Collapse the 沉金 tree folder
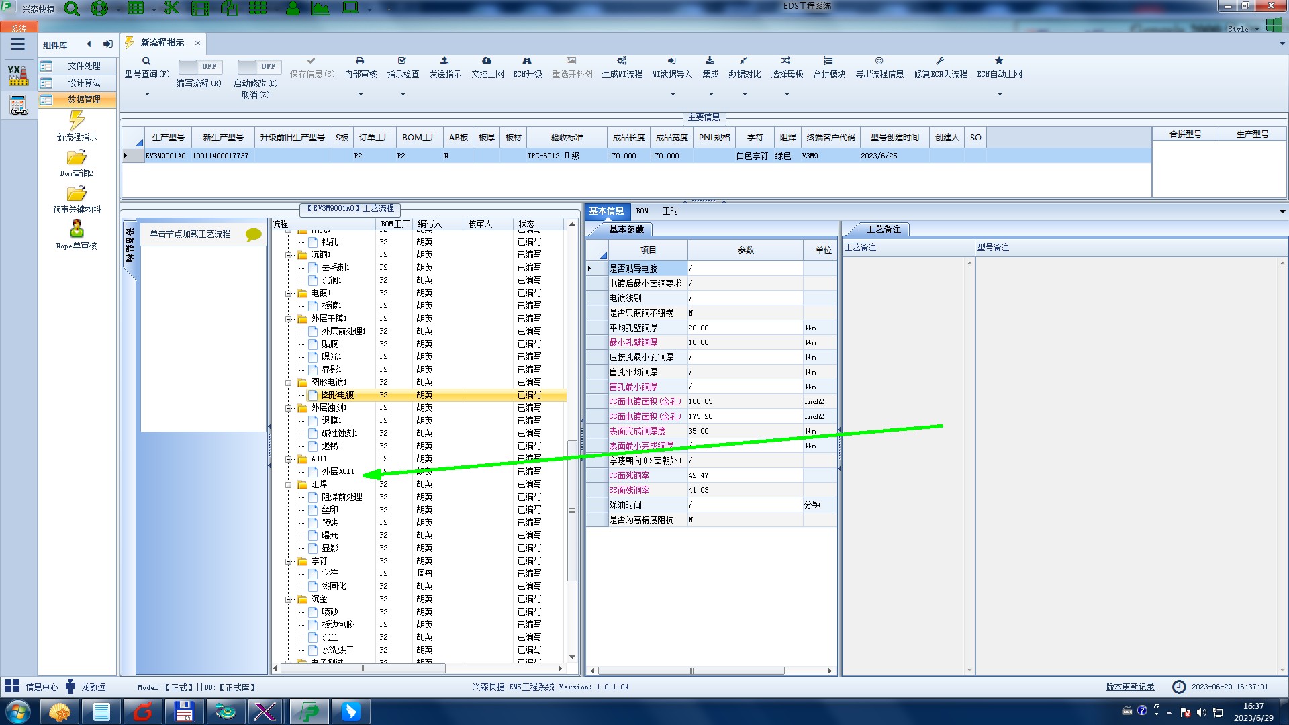 pos(289,599)
